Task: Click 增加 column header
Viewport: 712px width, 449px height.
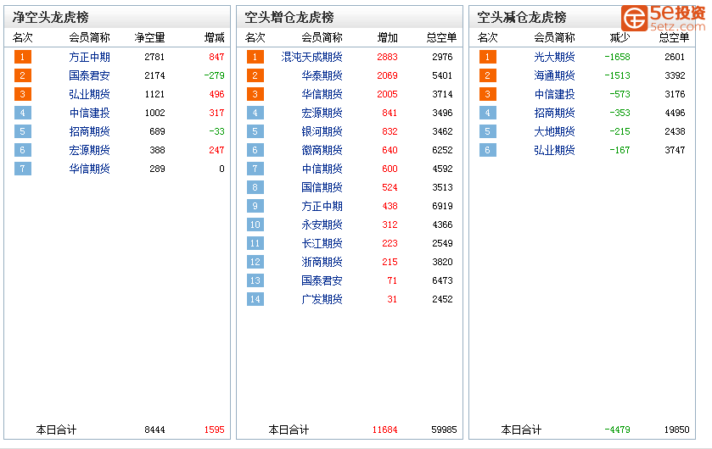Action: point(387,37)
